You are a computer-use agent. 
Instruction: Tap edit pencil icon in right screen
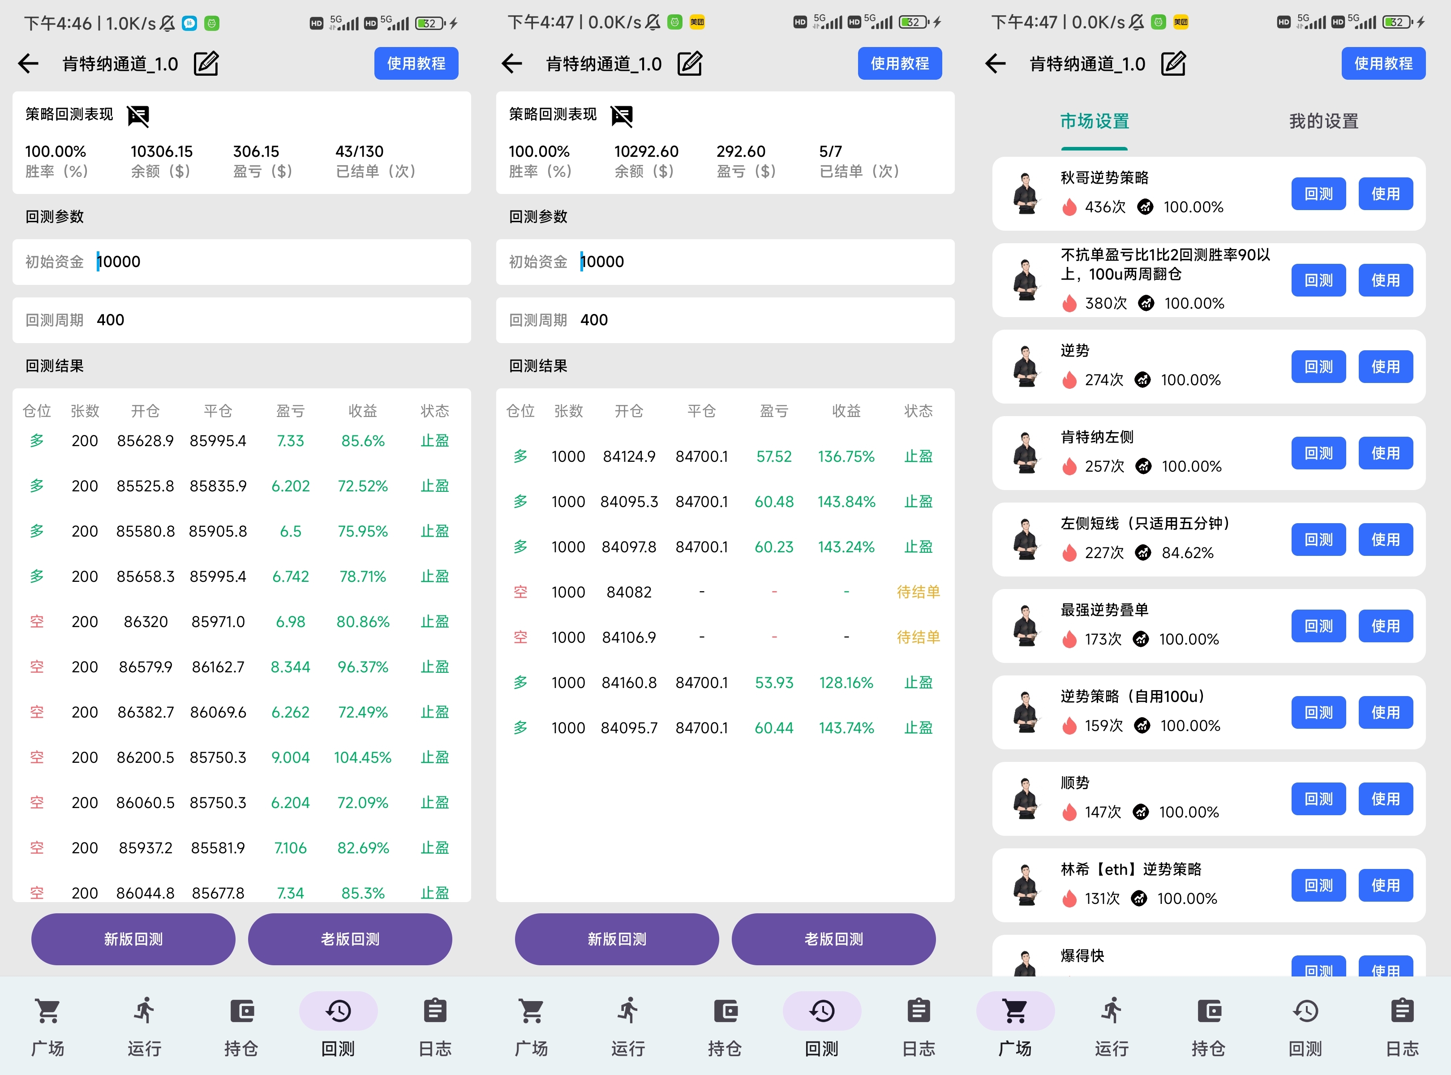(1173, 64)
